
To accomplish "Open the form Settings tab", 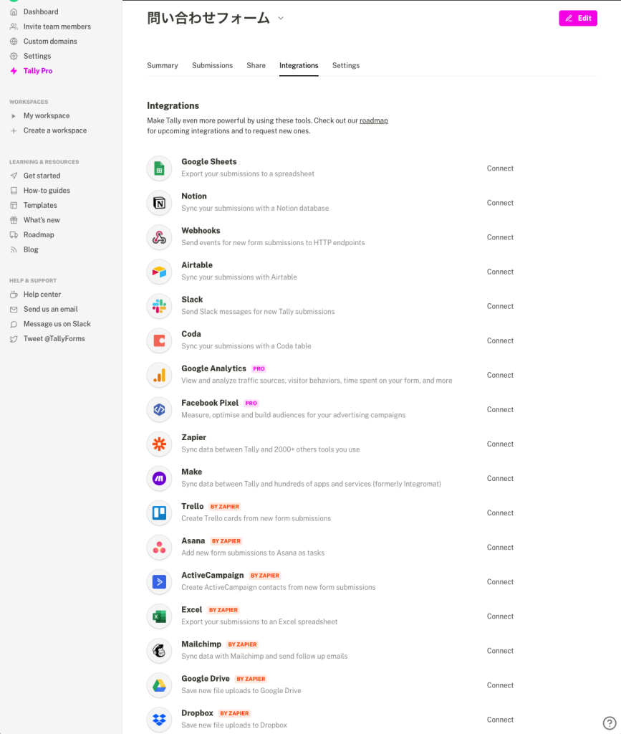I will coord(345,65).
